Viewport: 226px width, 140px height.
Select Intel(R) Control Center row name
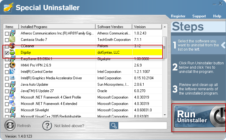tap(37, 71)
